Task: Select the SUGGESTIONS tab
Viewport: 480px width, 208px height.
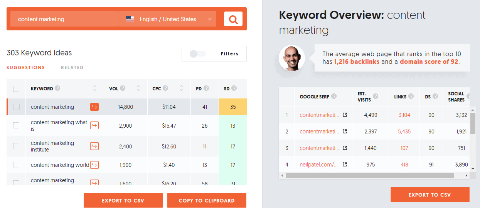Action: (26, 68)
